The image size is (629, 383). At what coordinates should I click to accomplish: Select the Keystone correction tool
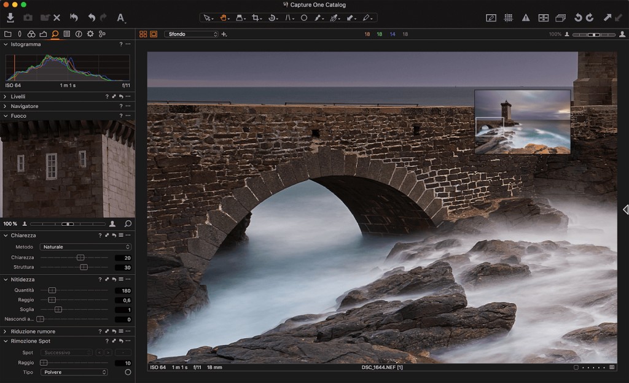point(289,18)
